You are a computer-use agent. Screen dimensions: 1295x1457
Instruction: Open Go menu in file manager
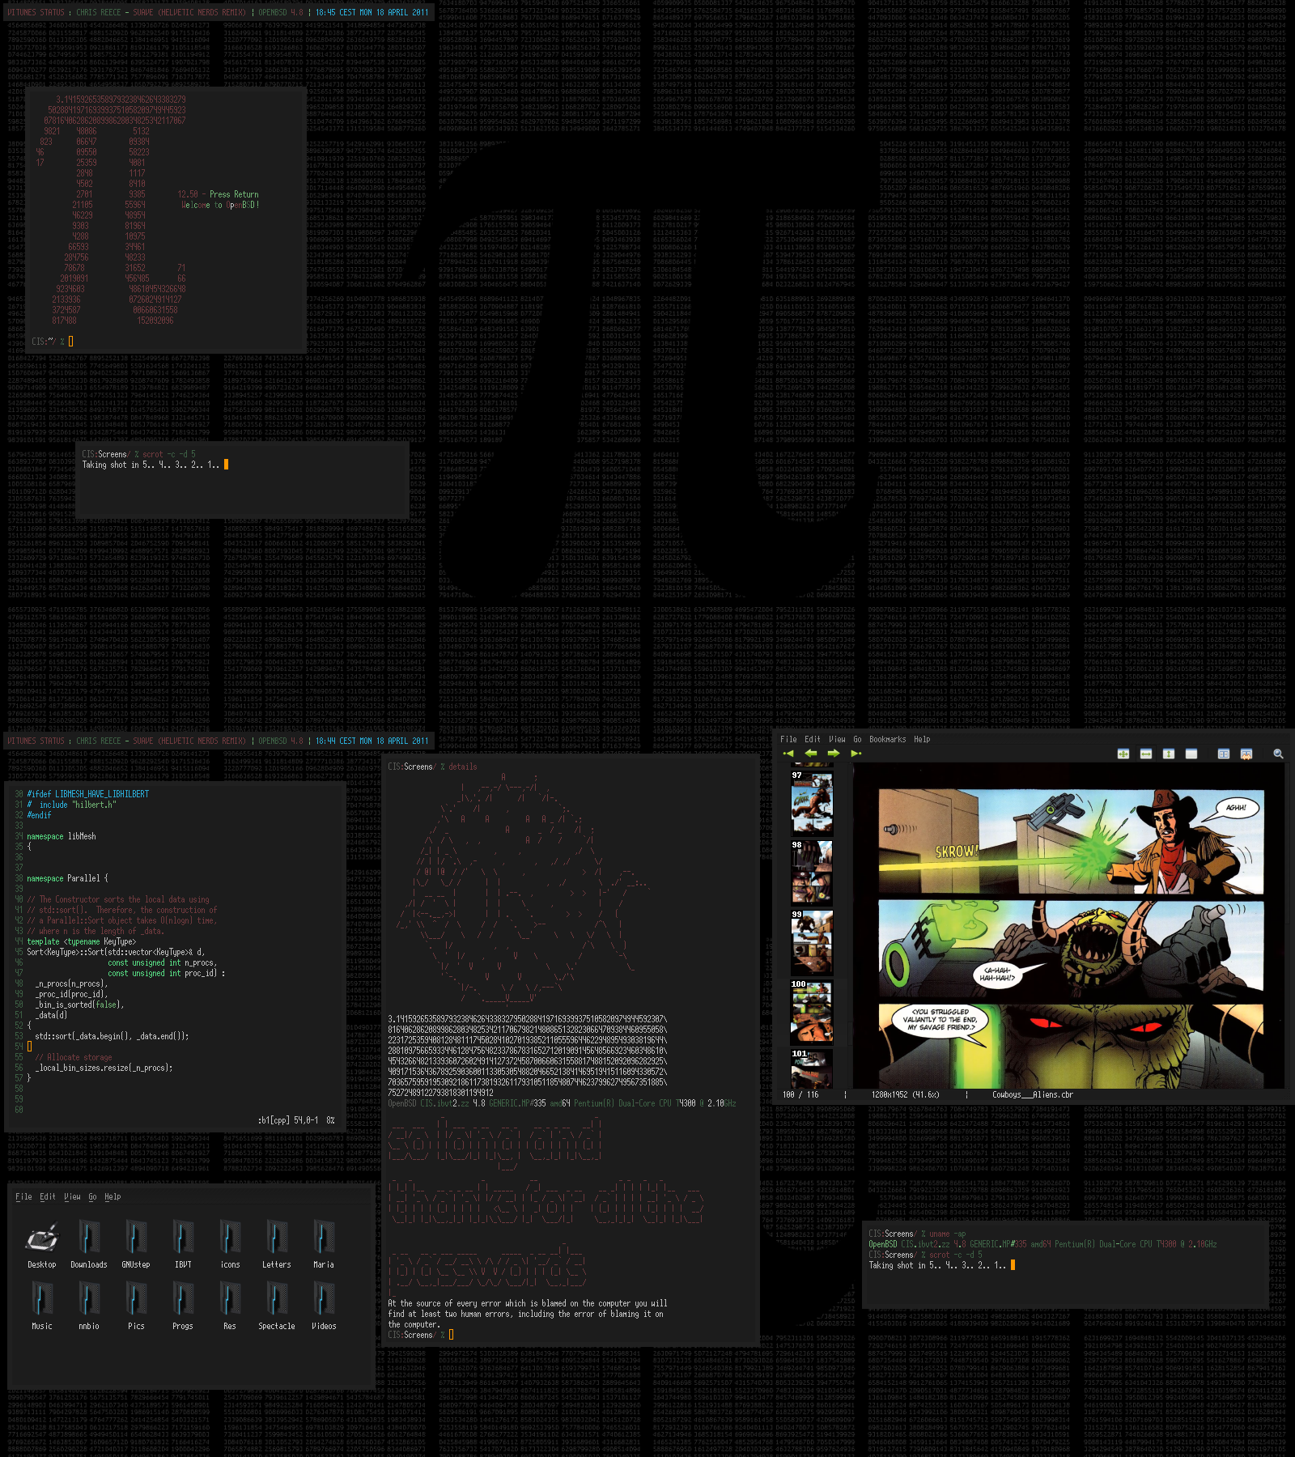[x=92, y=1196]
